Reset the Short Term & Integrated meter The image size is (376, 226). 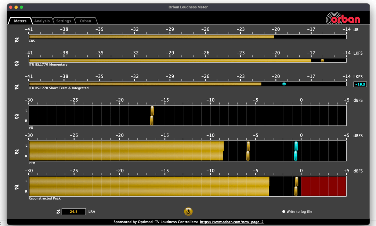pos(17,87)
